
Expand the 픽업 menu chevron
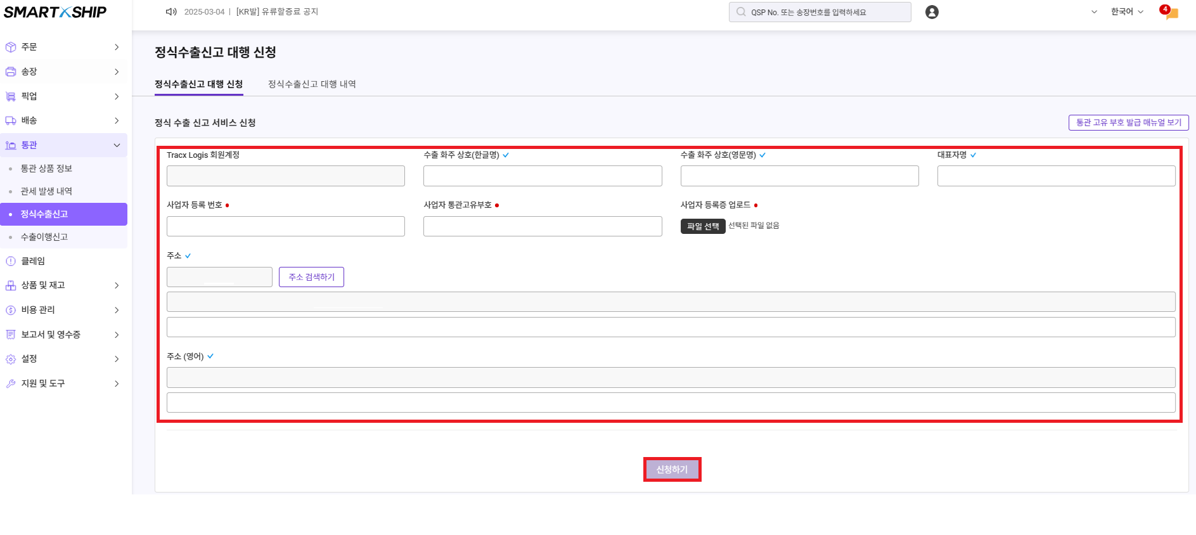[117, 96]
